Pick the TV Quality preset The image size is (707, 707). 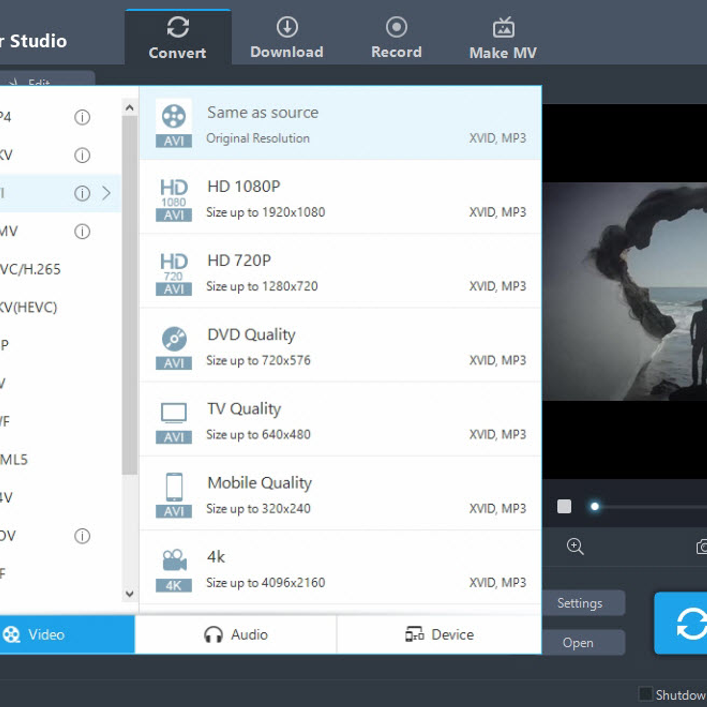click(x=340, y=421)
